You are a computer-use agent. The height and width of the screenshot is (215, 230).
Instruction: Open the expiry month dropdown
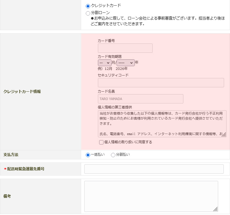(x=104, y=63)
